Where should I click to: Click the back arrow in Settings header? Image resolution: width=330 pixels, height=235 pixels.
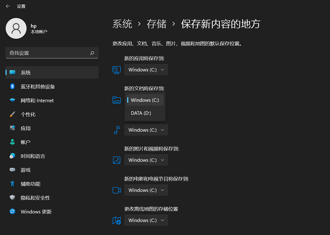pyautogui.click(x=8, y=6)
